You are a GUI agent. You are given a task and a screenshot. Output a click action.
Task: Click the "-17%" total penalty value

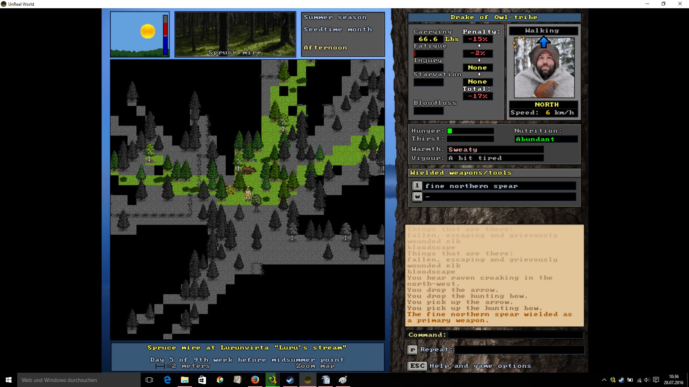coord(478,96)
